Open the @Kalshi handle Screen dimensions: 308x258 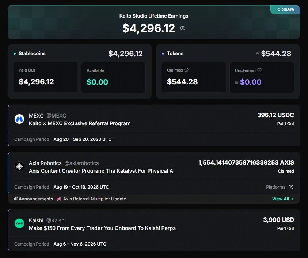click(56, 220)
